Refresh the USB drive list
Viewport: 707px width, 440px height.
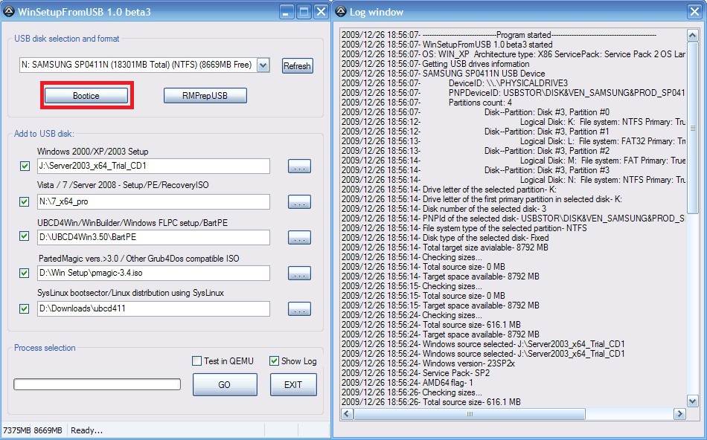297,66
